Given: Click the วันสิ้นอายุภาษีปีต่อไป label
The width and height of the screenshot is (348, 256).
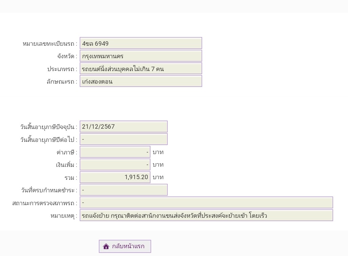Looking at the screenshot, I should click(49, 140).
